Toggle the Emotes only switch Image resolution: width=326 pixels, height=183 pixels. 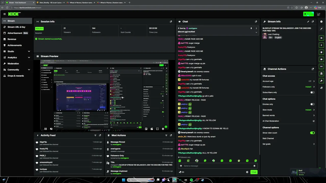(x=312, y=104)
